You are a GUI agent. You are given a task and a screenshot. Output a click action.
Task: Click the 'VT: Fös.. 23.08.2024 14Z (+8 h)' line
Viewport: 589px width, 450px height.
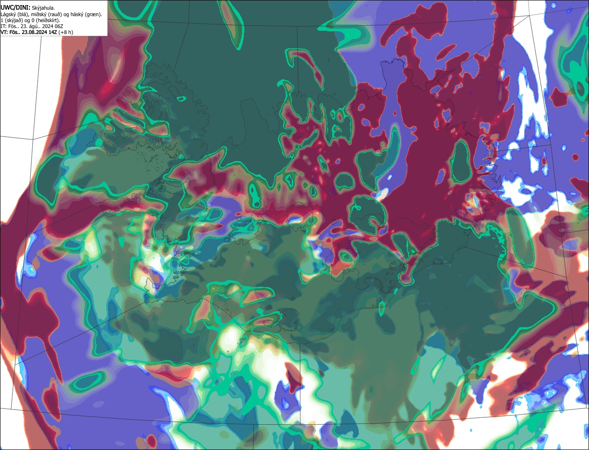coord(37,32)
